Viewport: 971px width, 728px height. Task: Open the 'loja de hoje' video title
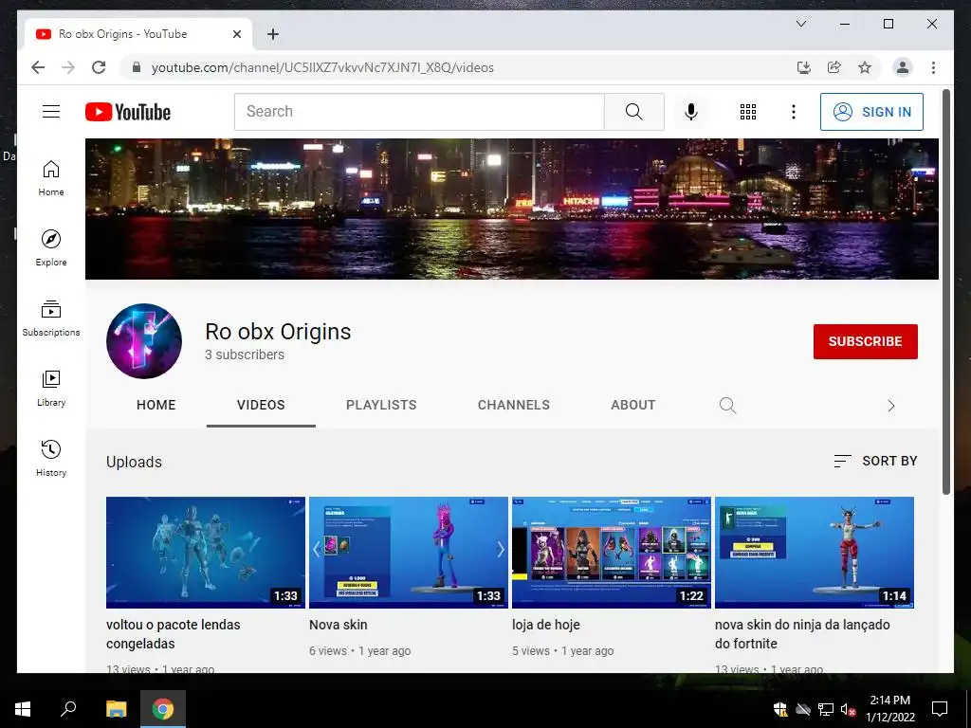click(x=545, y=625)
